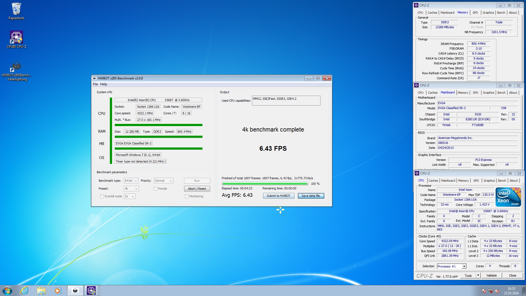Screen dimensions: 526x296
Task: Click the muted volume tray icon
Action: coord(497,291)
